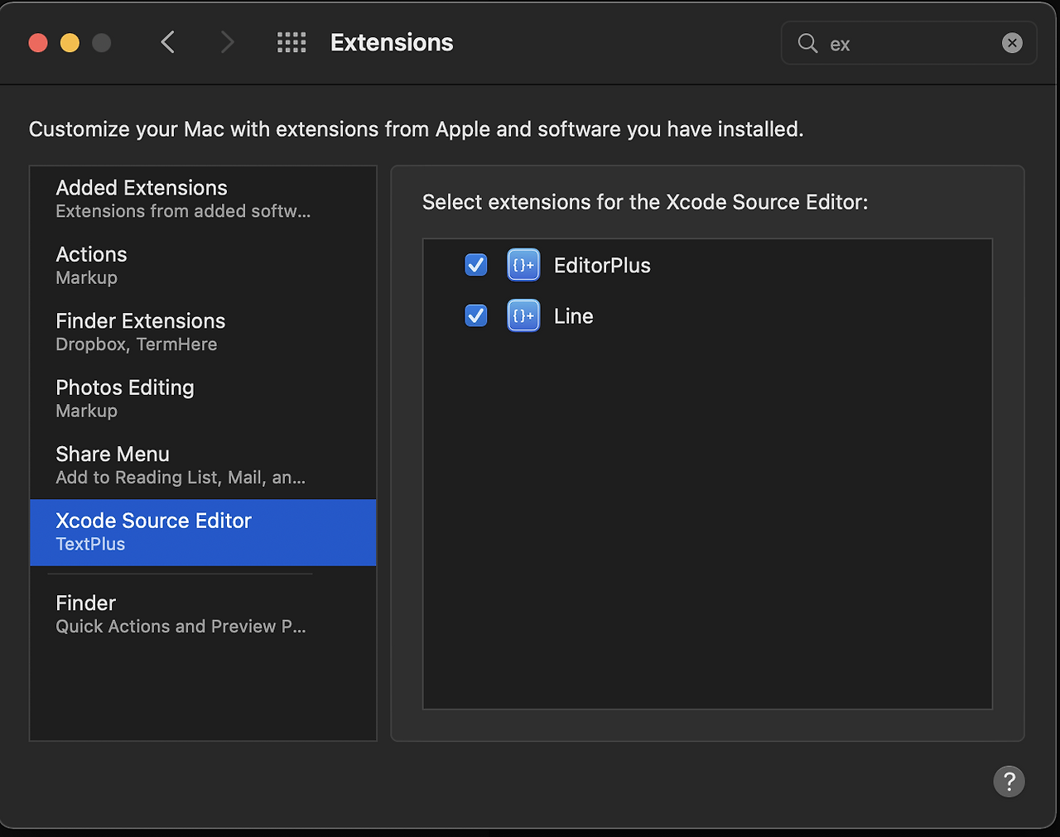The width and height of the screenshot is (1060, 837).
Task: Open Added Extensions settings
Action: click(142, 197)
